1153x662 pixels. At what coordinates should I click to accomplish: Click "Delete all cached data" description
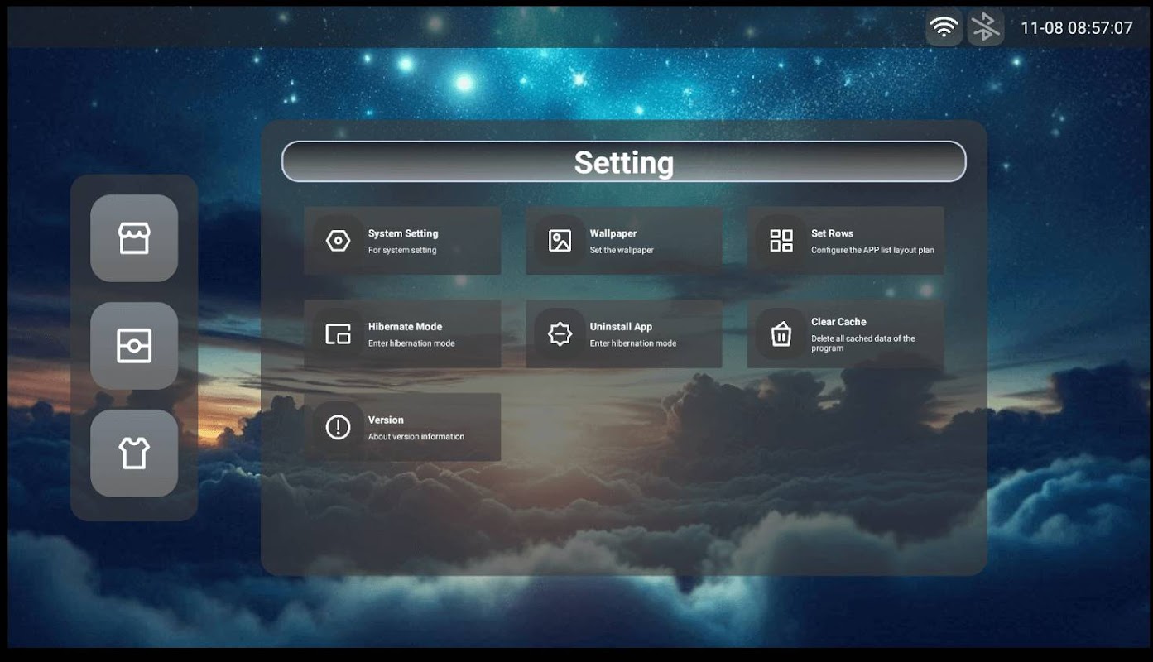(863, 343)
